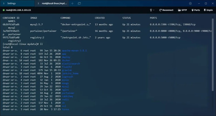The width and height of the screenshot is (216, 116).
Task: Click container ID 6b26f63dfad6
Action: coord(11,25)
